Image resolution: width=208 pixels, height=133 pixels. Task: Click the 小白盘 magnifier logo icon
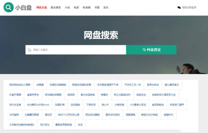pyautogui.click(x=9, y=7)
